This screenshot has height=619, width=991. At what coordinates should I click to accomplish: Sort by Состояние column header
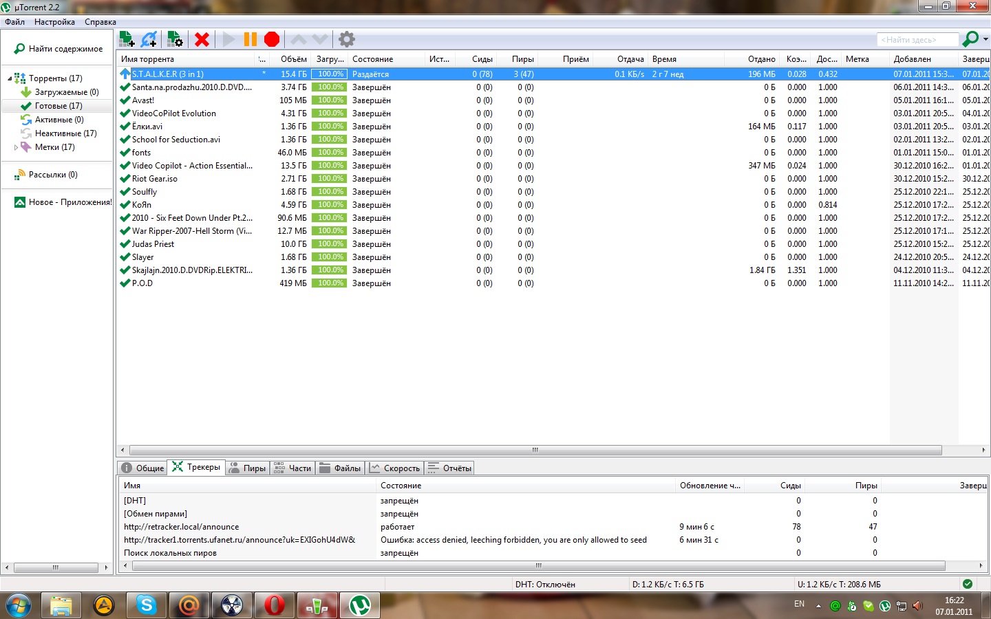tap(385, 59)
